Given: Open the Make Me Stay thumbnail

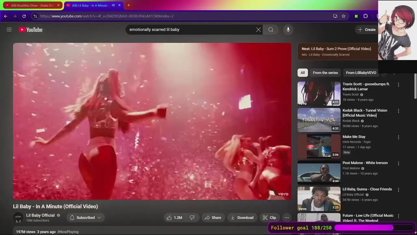Looking at the screenshot, I should tap(319, 146).
